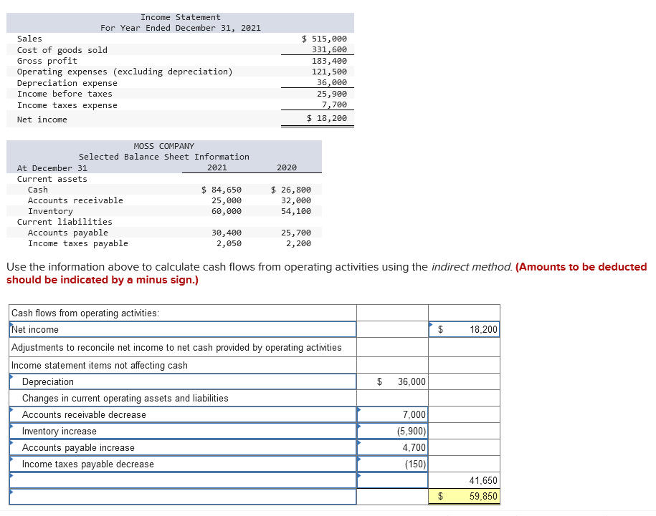The width and height of the screenshot is (656, 516).
Task: Click the empty amount field below (150)
Action: 392,480
